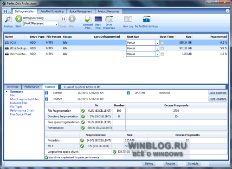Click the Analyze magnifier icon
The width and height of the screenshot is (232, 169).
click(x=8, y=19)
